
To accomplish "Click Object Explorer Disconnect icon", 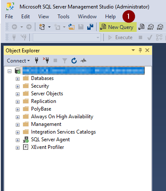I will (46, 60).
